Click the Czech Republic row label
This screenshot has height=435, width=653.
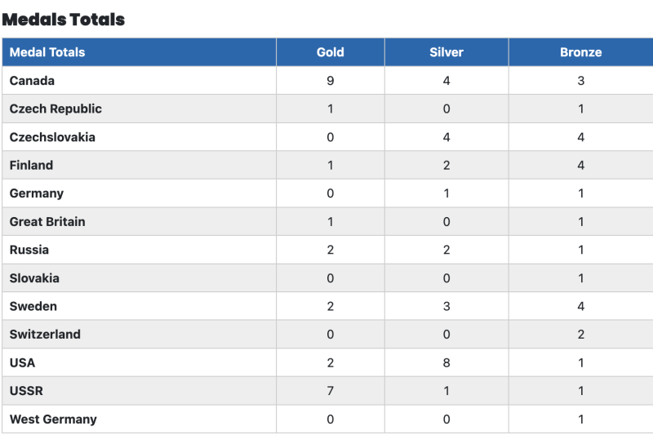tap(56, 109)
